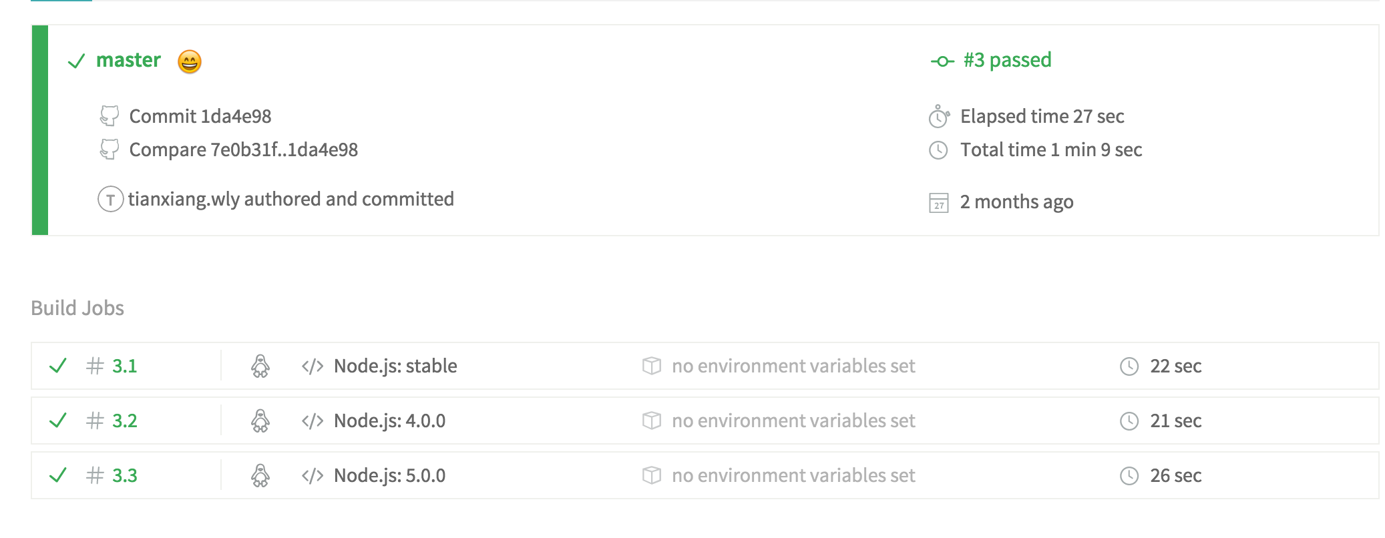Click the stopwatch icon by Elapsed time

[x=938, y=116]
